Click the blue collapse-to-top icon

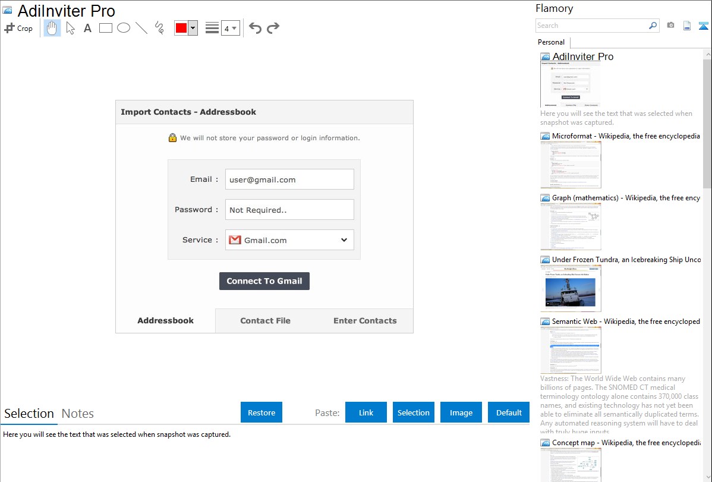click(703, 26)
